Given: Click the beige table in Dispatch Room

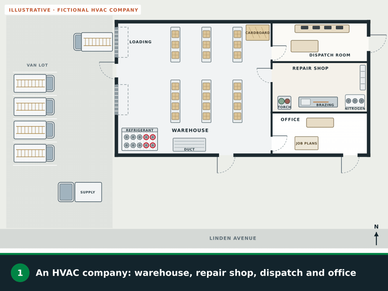Looking at the screenshot, I should [304, 46].
